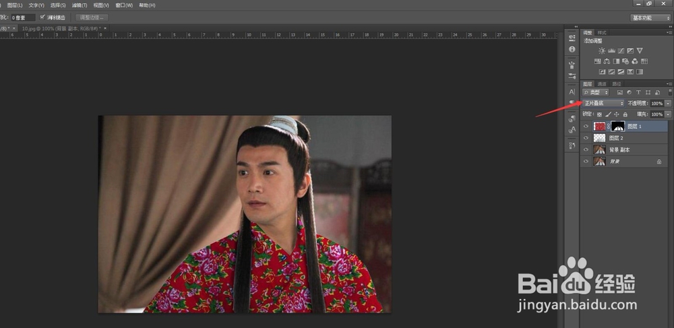Hide the 图层 1 layer
The height and width of the screenshot is (328, 674).
(586, 126)
